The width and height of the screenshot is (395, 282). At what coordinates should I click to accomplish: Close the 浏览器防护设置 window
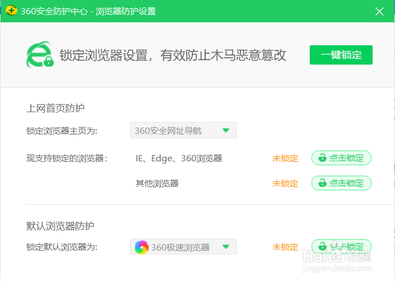(379, 11)
